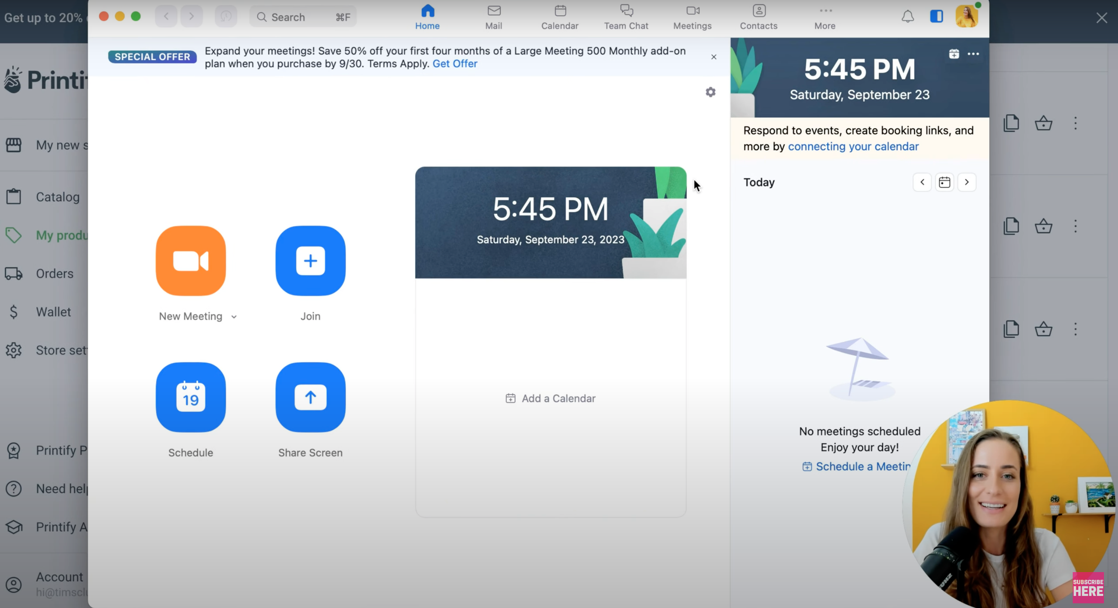Click the blue Join meeting icon

click(x=310, y=261)
